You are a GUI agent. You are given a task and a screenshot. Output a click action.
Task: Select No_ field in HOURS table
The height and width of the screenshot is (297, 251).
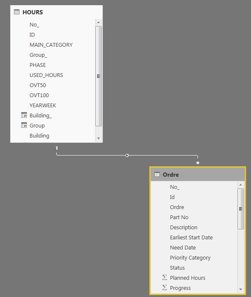[x=34, y=25]
